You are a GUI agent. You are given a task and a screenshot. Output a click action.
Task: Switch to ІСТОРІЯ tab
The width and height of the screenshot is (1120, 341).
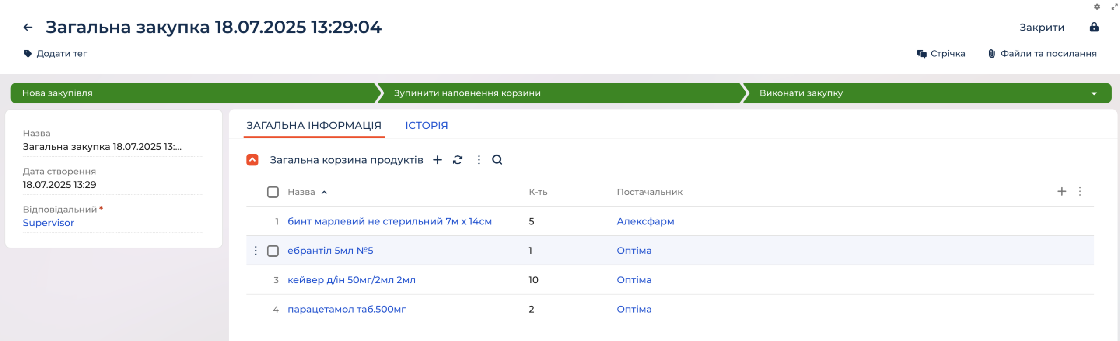click(426, 125)
